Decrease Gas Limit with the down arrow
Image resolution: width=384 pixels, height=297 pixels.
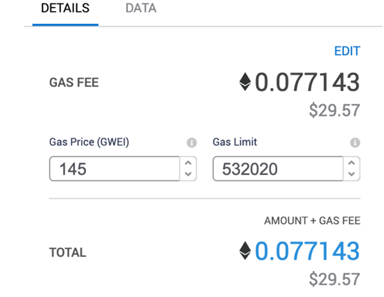click(x=352, y=174)
